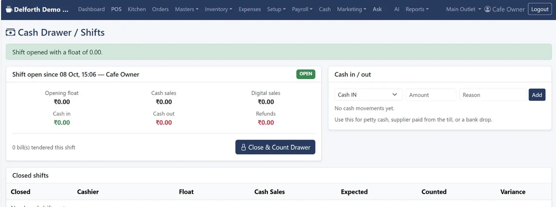This screenshot has width=556, height=207.
Task: Click the Closed shifts section title
Action: point(30,175)
